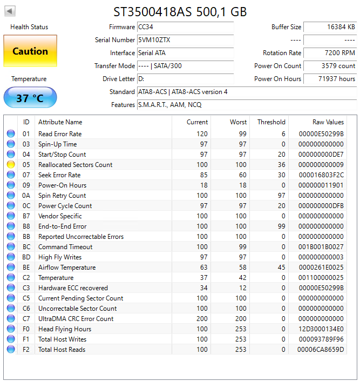Click the blue status icon for Total Host Reads
This screenshot has width=360, height=381.
pyautogui.click(x=11, y=350)
